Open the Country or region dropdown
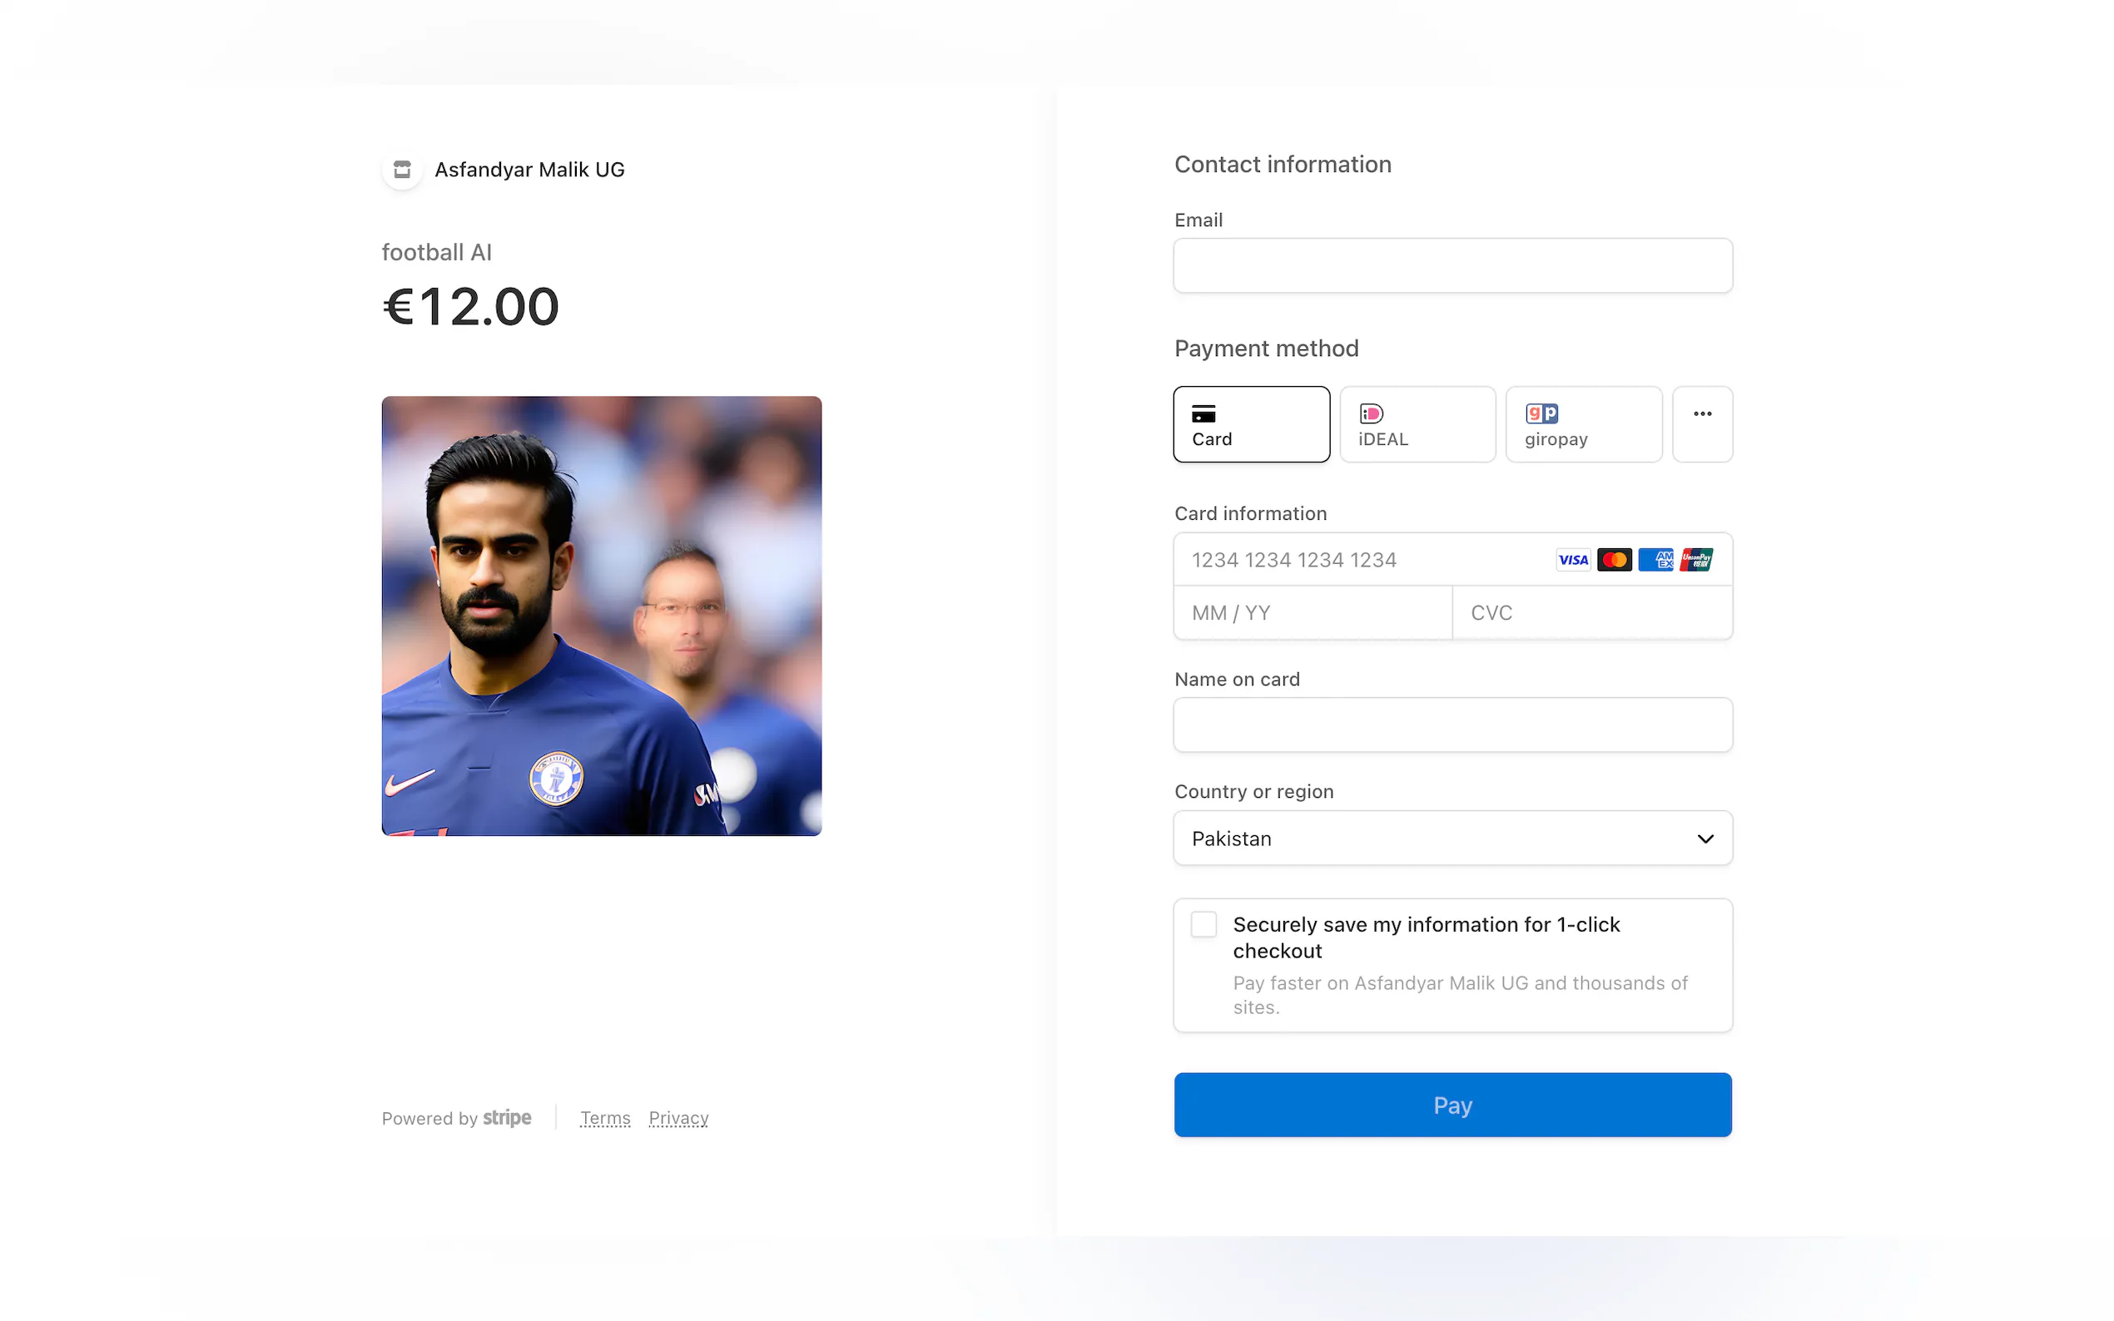Image resolution: width=2114 pixels, height=1321 pixels. (x=1452, y=839)
